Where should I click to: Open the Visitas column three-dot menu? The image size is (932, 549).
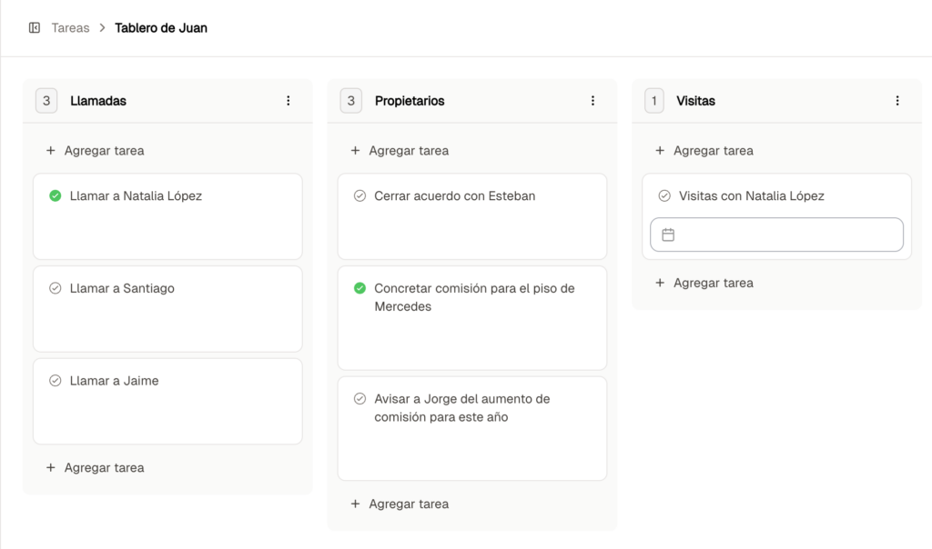(897, 101)
